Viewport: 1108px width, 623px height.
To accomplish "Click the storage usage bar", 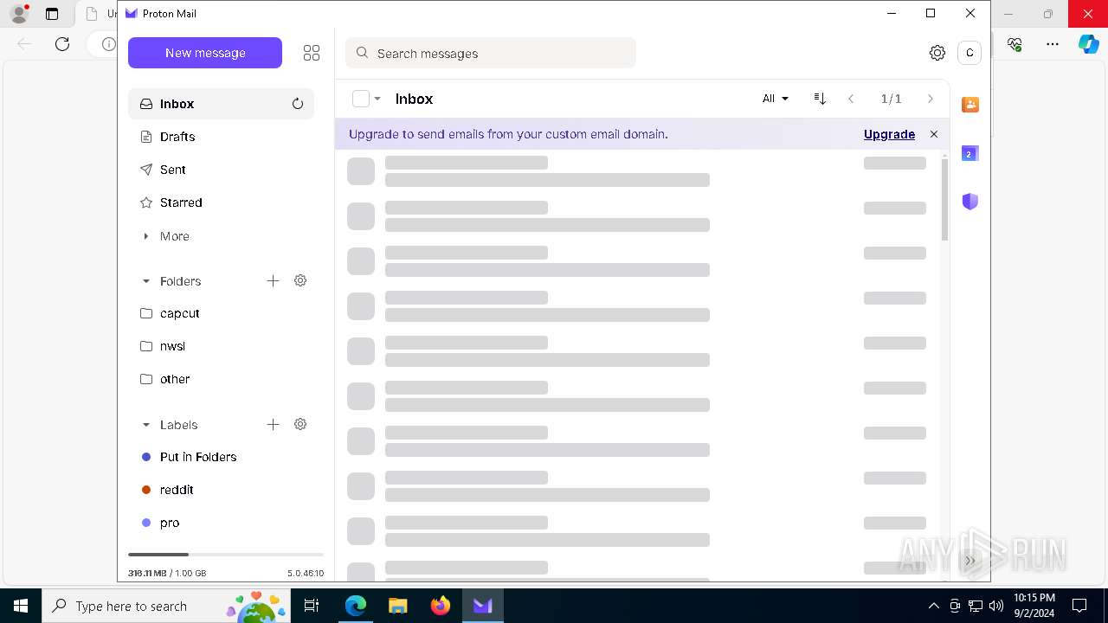I will 226,555.
